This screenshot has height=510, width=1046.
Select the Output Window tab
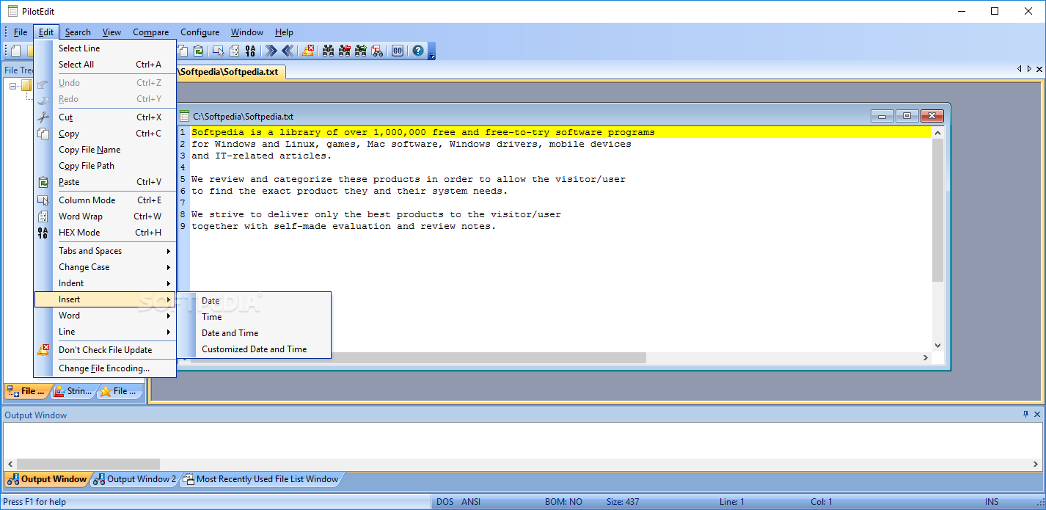click(48, 479)
